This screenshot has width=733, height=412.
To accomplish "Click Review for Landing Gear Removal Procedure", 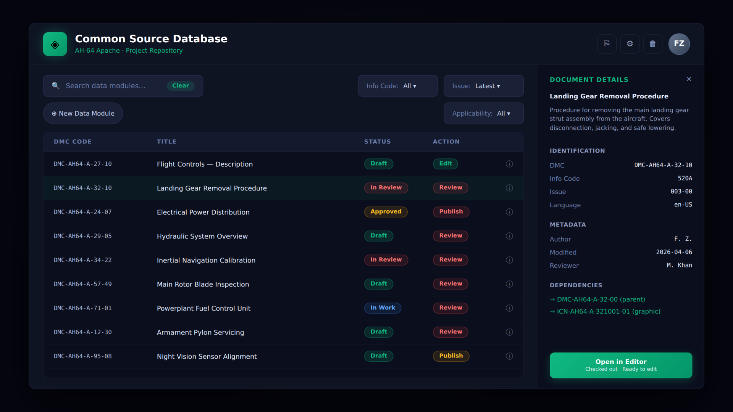I will coord(450,188).
